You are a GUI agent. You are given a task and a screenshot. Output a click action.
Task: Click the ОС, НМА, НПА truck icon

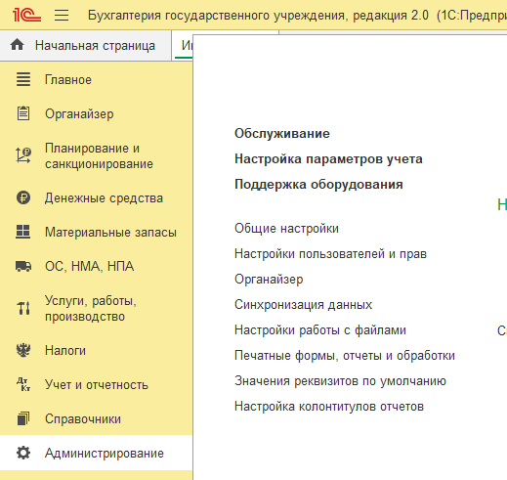coord(23,266)
